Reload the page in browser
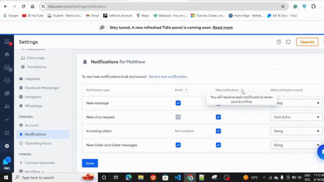 [x=23, y=6]
